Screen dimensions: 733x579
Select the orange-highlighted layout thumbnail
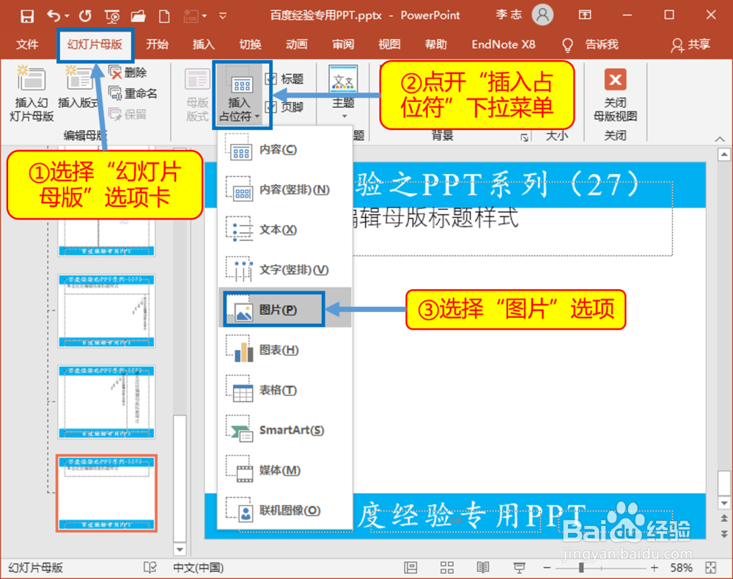tap(106, 493)
